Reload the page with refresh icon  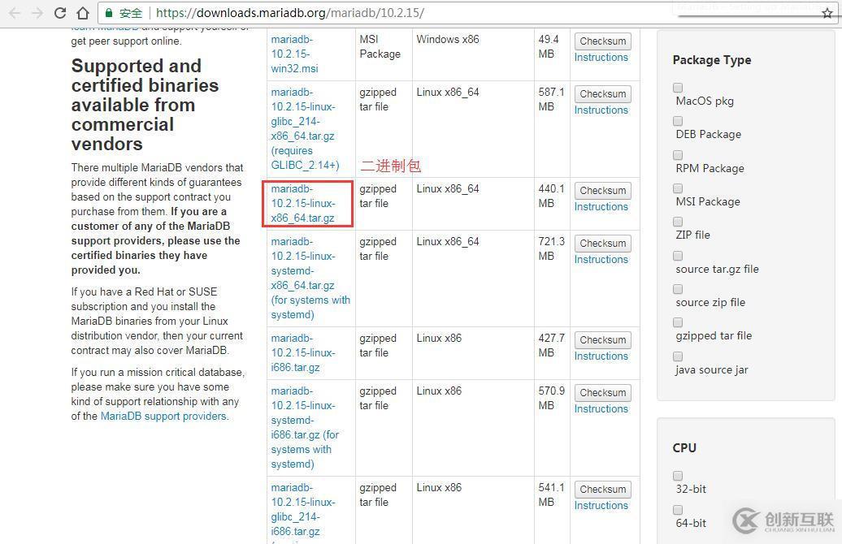tap(60, 13)
